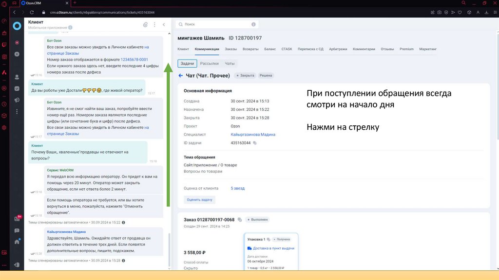Open the attachments paperclip in client chat header
The height and width of the screenshot is (280, 499).
click(x=145, y=24)
